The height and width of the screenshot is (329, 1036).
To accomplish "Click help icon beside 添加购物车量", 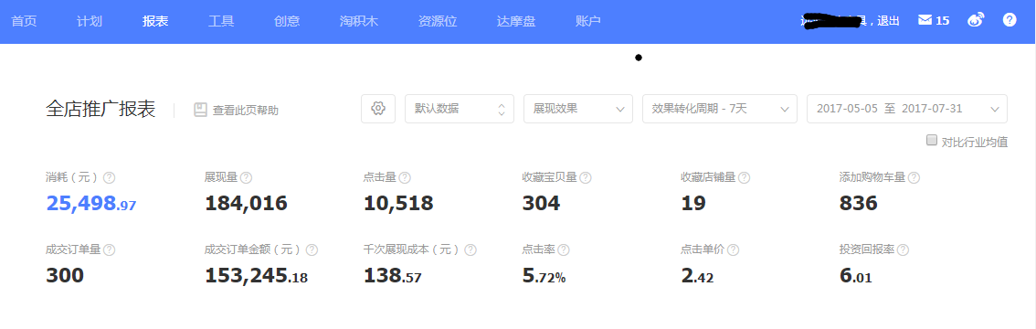I will (914, 177).
